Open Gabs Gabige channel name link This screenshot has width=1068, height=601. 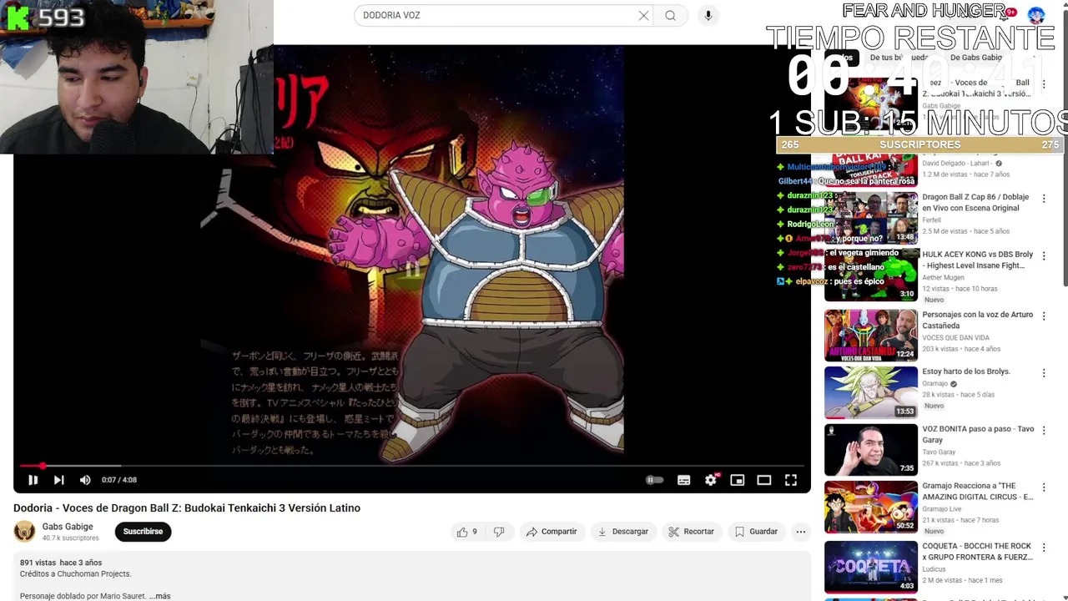[x=68, y=527]
